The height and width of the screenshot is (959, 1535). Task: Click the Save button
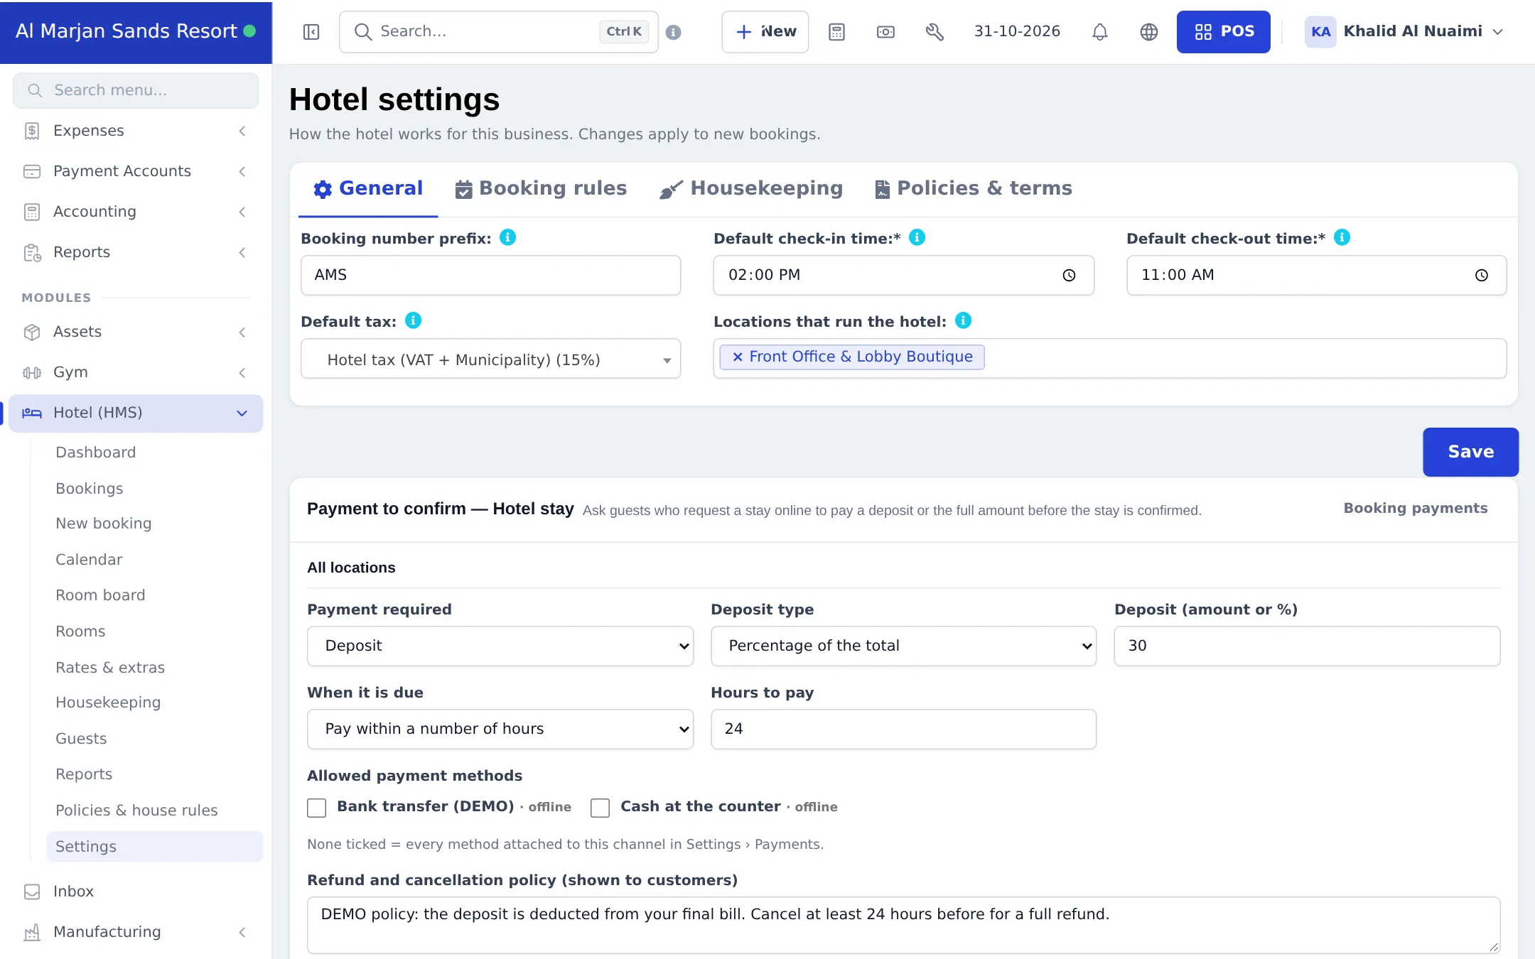point(1470,452)
